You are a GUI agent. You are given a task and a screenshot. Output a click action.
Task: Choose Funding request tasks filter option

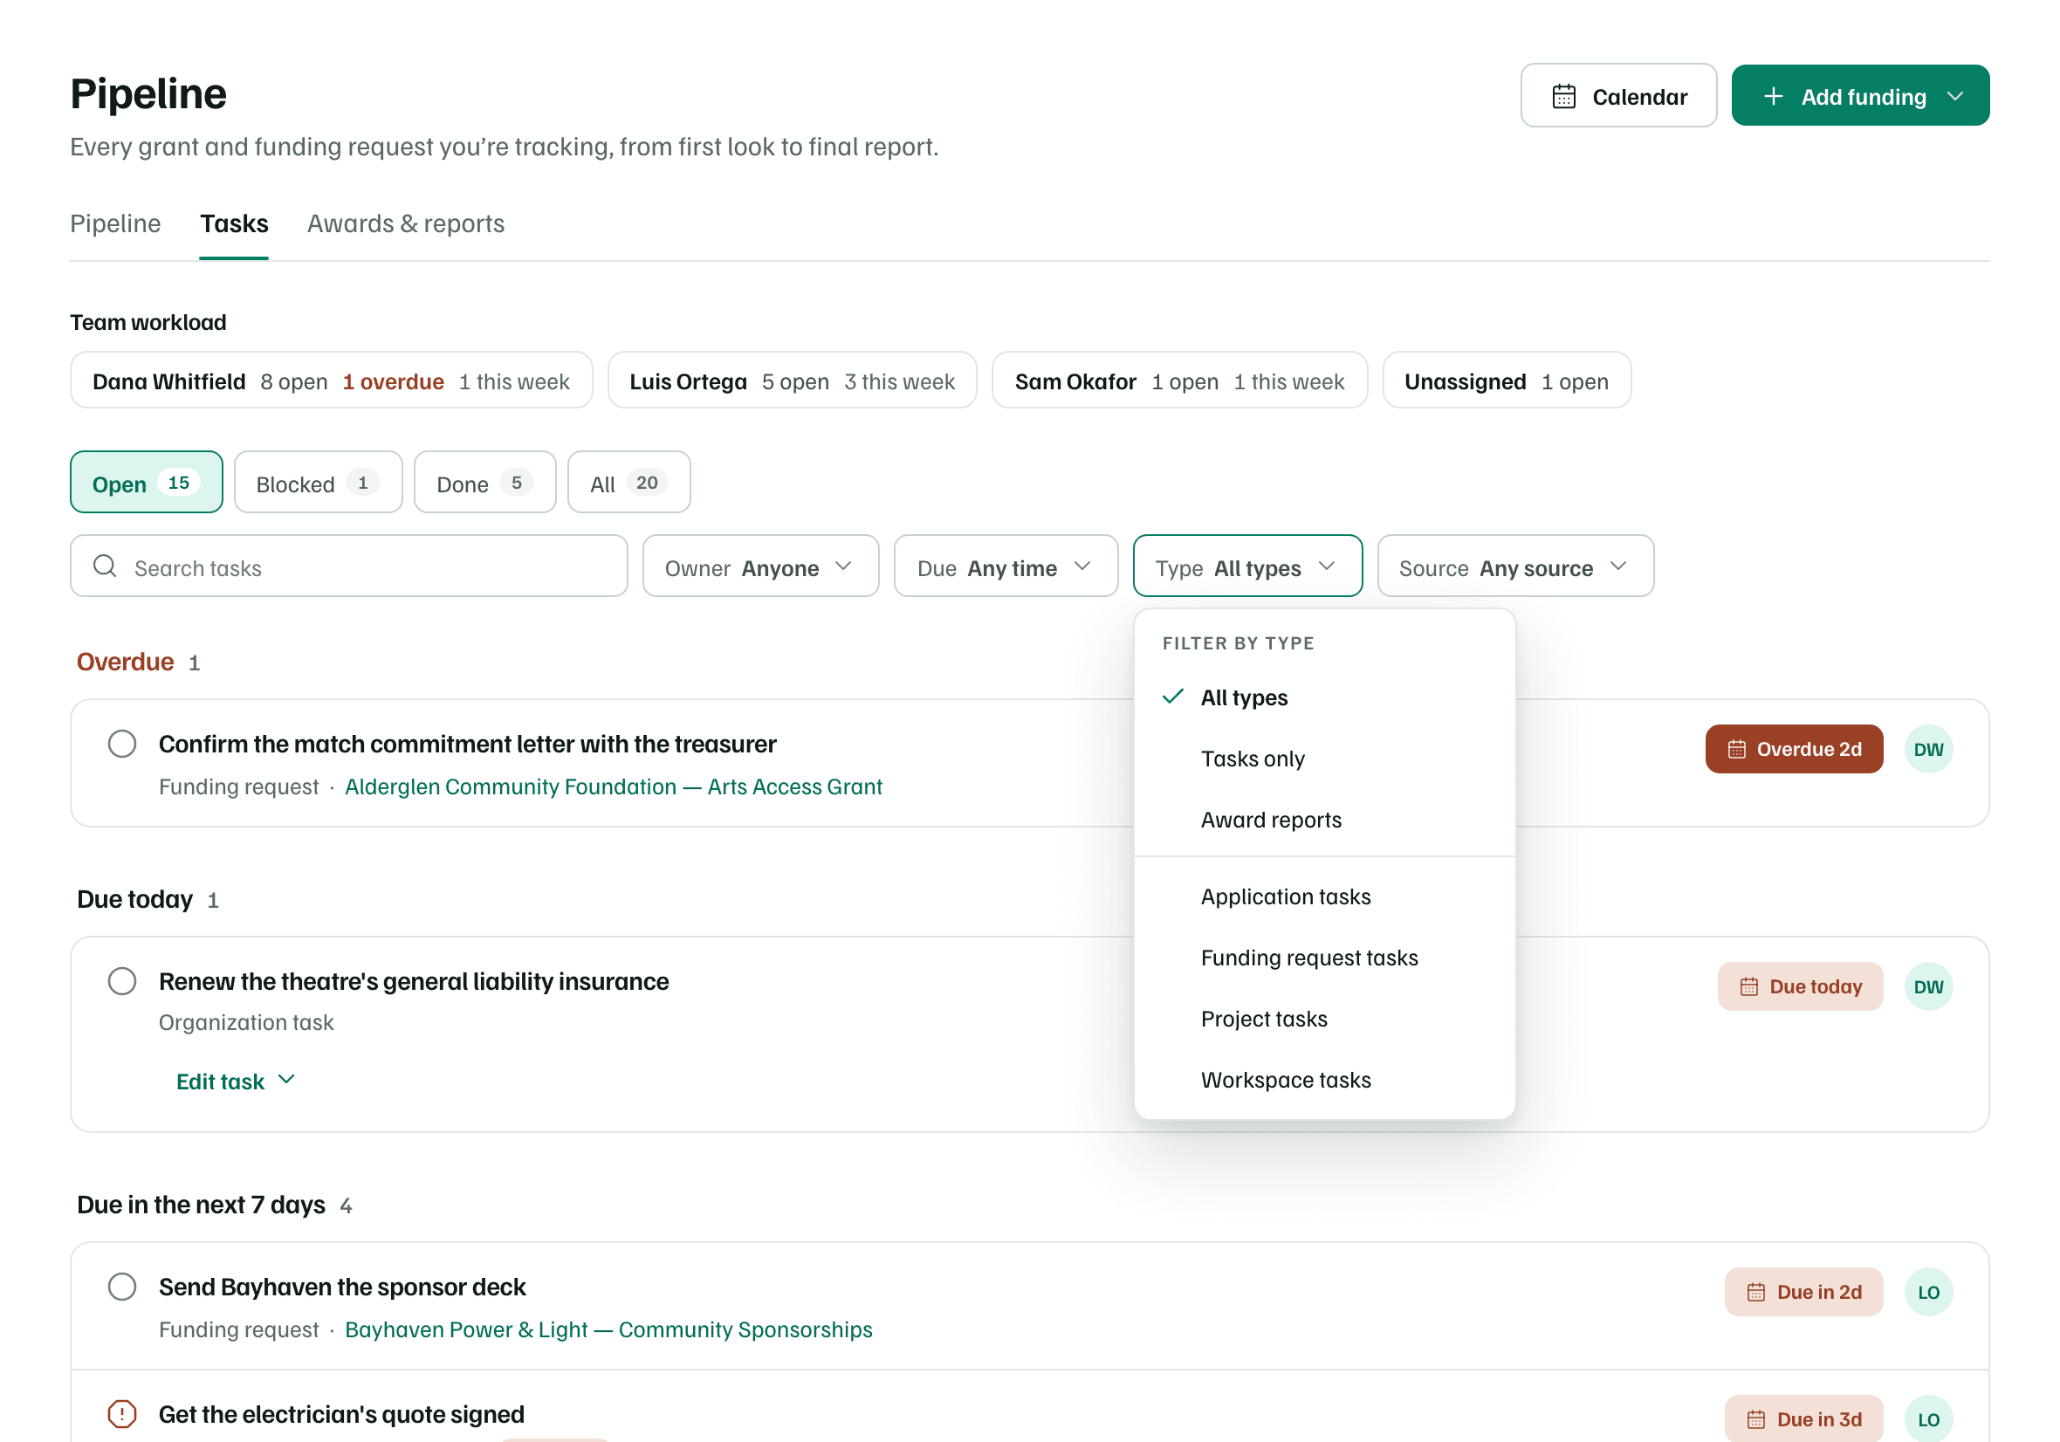1324,958
